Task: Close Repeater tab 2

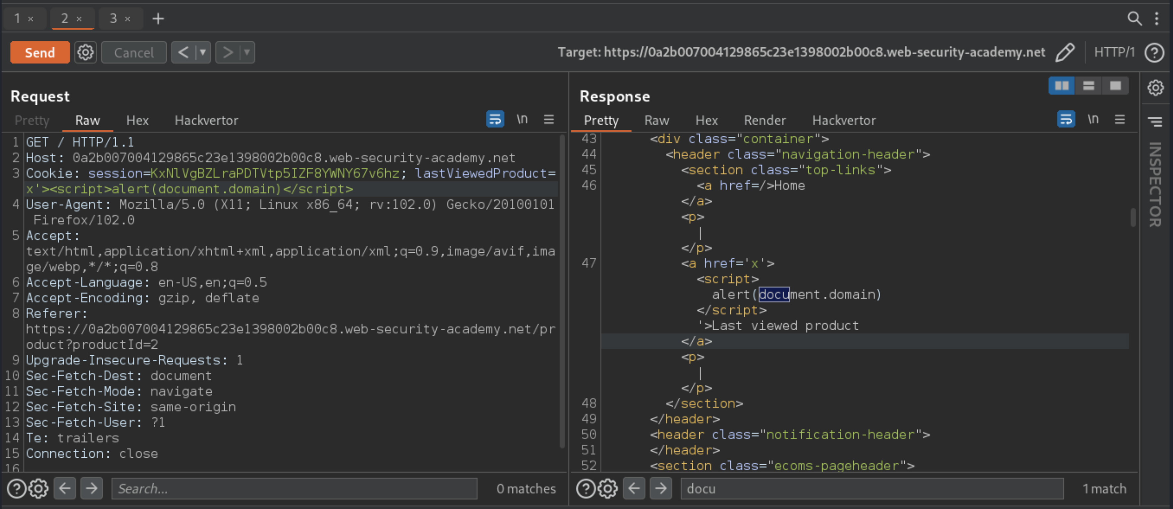Action: click(x=79, y=19)
